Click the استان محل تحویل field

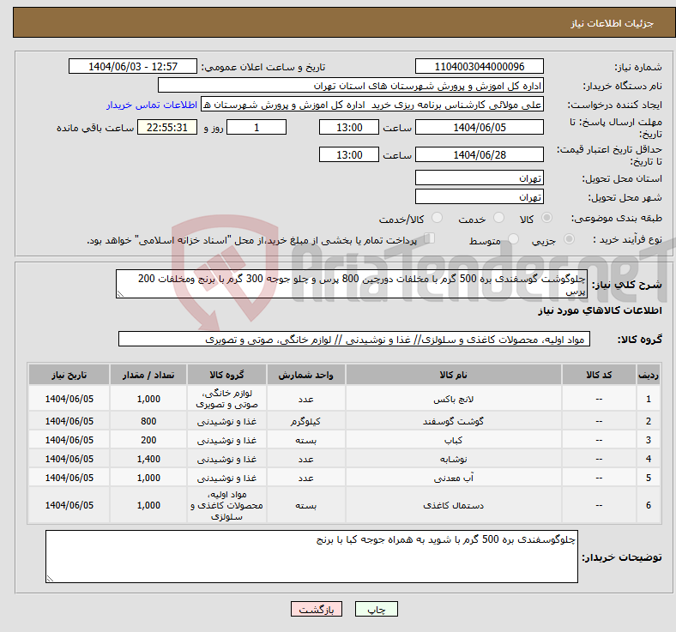pyautogui.click(x=479, y=178)
